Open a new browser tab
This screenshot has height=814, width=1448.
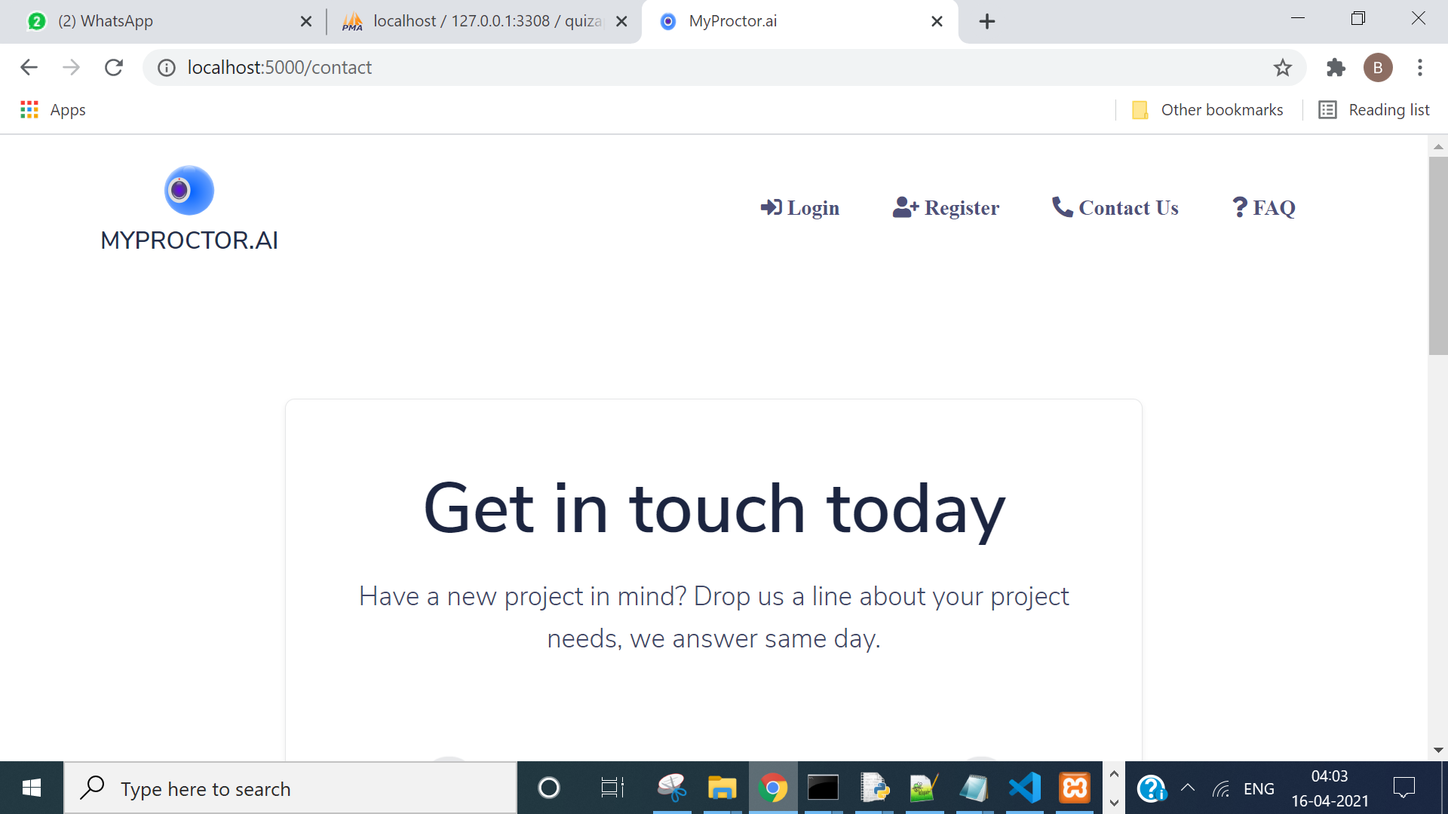986,21
